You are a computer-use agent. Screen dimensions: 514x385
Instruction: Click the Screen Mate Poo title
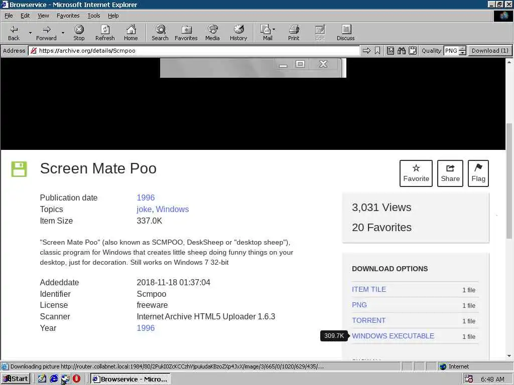(98, 168)
